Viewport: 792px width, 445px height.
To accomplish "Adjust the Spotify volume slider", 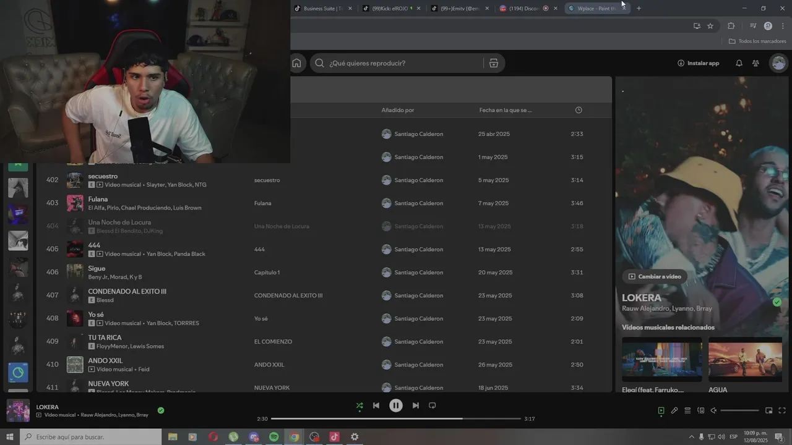I will click(739, 410).
